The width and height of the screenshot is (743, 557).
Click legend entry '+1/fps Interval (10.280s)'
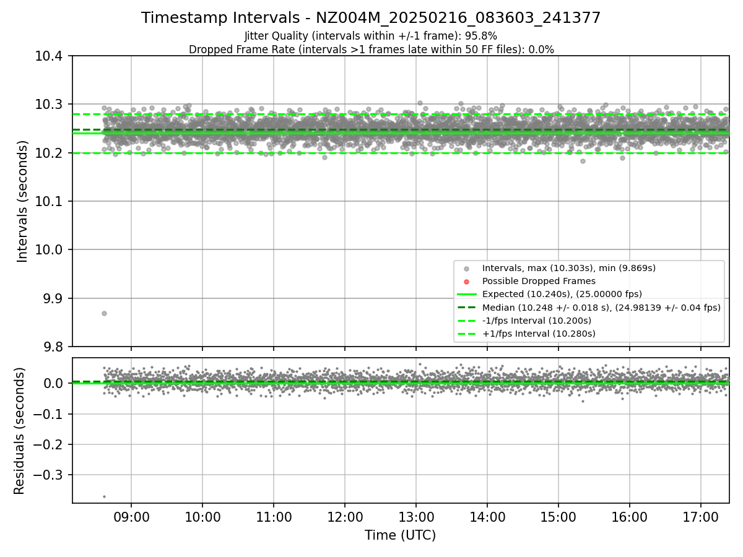pos(538,334)
